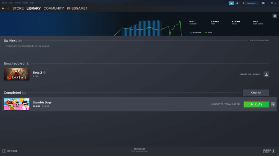Image resolution: width=279 pixels, height=156 pixels.
Task: Go to the LIBRARY tab
Action: [34, 8]
